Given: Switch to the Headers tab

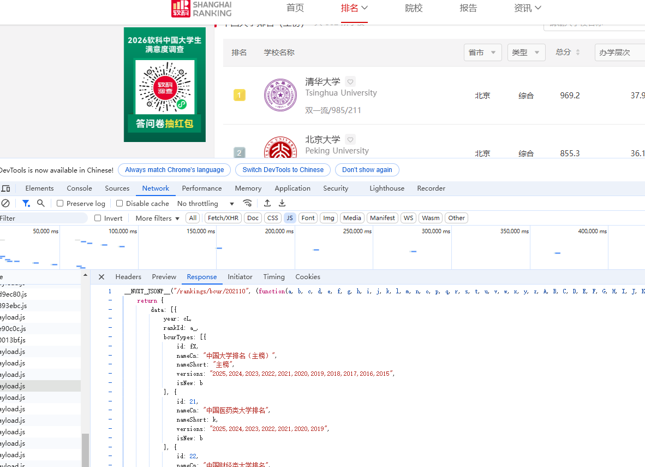Looking at the screenshot, I should [128, 276].
